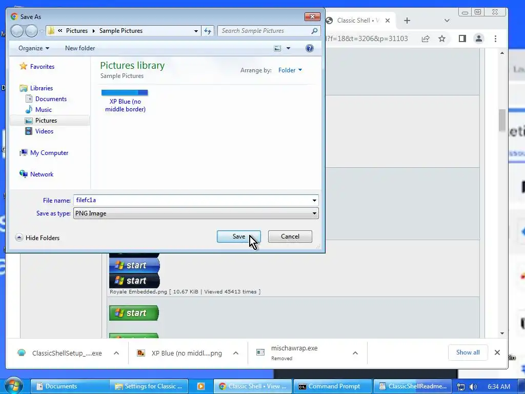Close the Chrome downloads bar
525x394 pixels.
coord(497,352)
